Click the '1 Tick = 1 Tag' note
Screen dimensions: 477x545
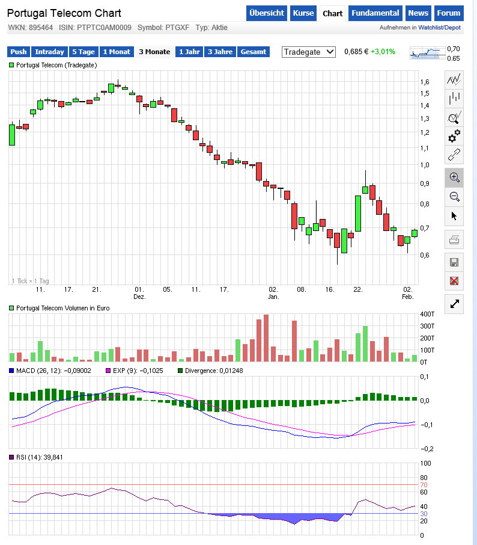coord(31,281)
